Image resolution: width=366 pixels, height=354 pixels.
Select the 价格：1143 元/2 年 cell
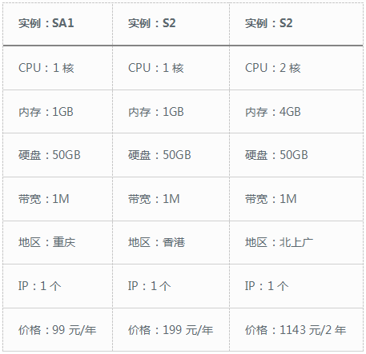[296, 330]
